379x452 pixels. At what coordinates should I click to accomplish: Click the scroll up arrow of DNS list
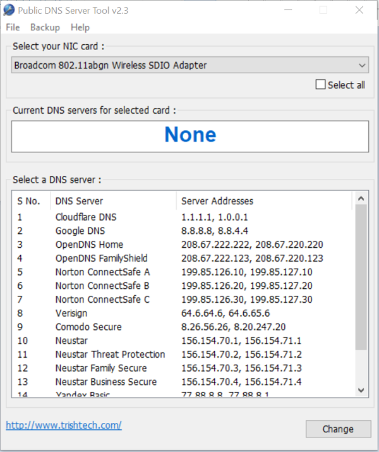361,199
